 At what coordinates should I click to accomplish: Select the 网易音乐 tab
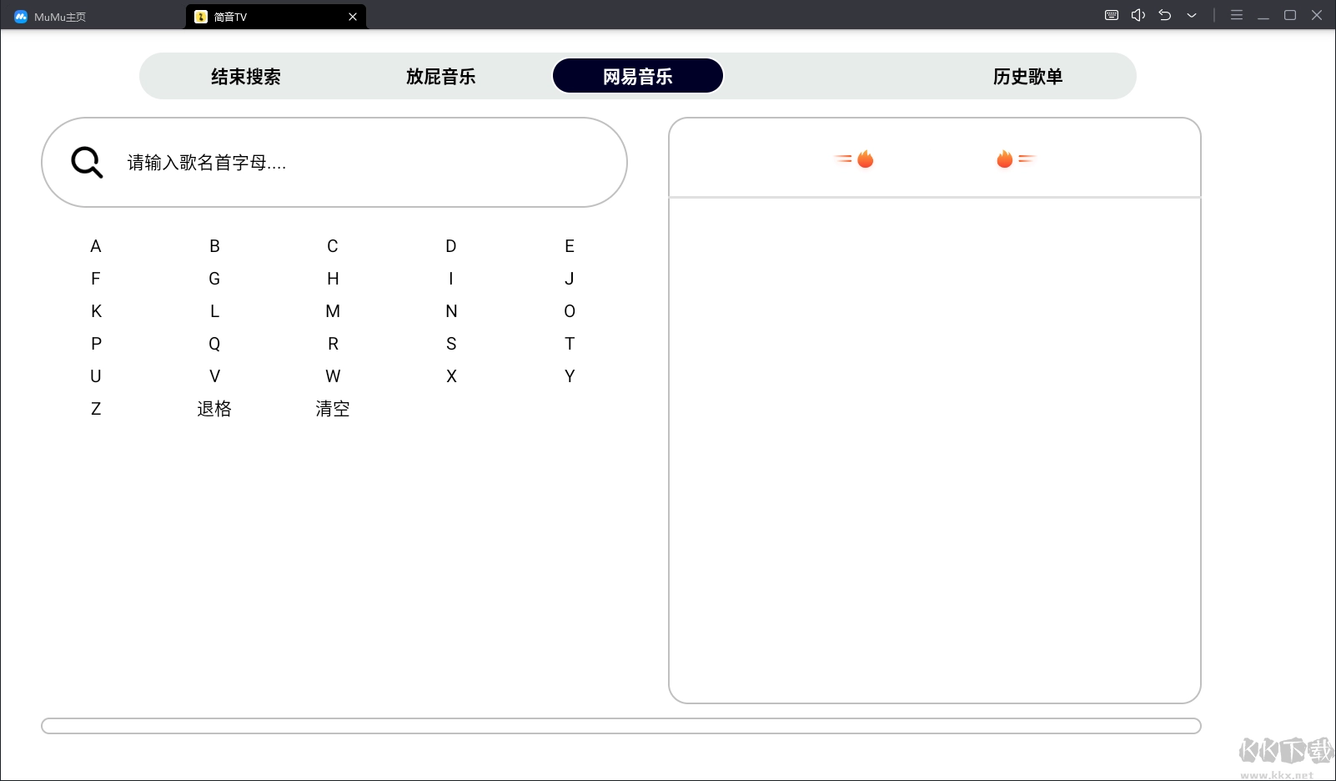[638, 76]
